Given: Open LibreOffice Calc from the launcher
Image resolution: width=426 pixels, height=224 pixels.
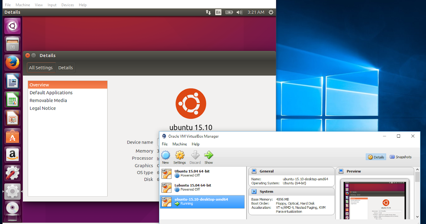Looking at the screenshot, I should pyautogui.click(x=12, y=100).
